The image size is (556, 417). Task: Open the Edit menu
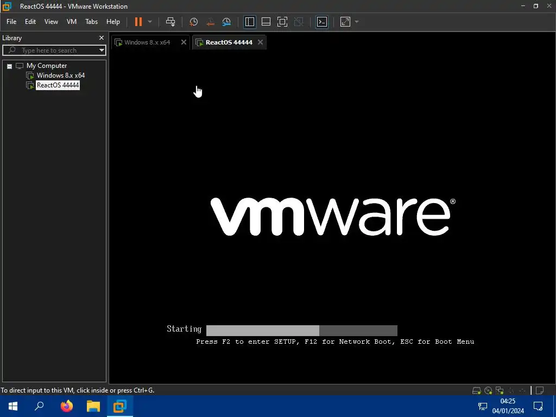tap(30, 22)
